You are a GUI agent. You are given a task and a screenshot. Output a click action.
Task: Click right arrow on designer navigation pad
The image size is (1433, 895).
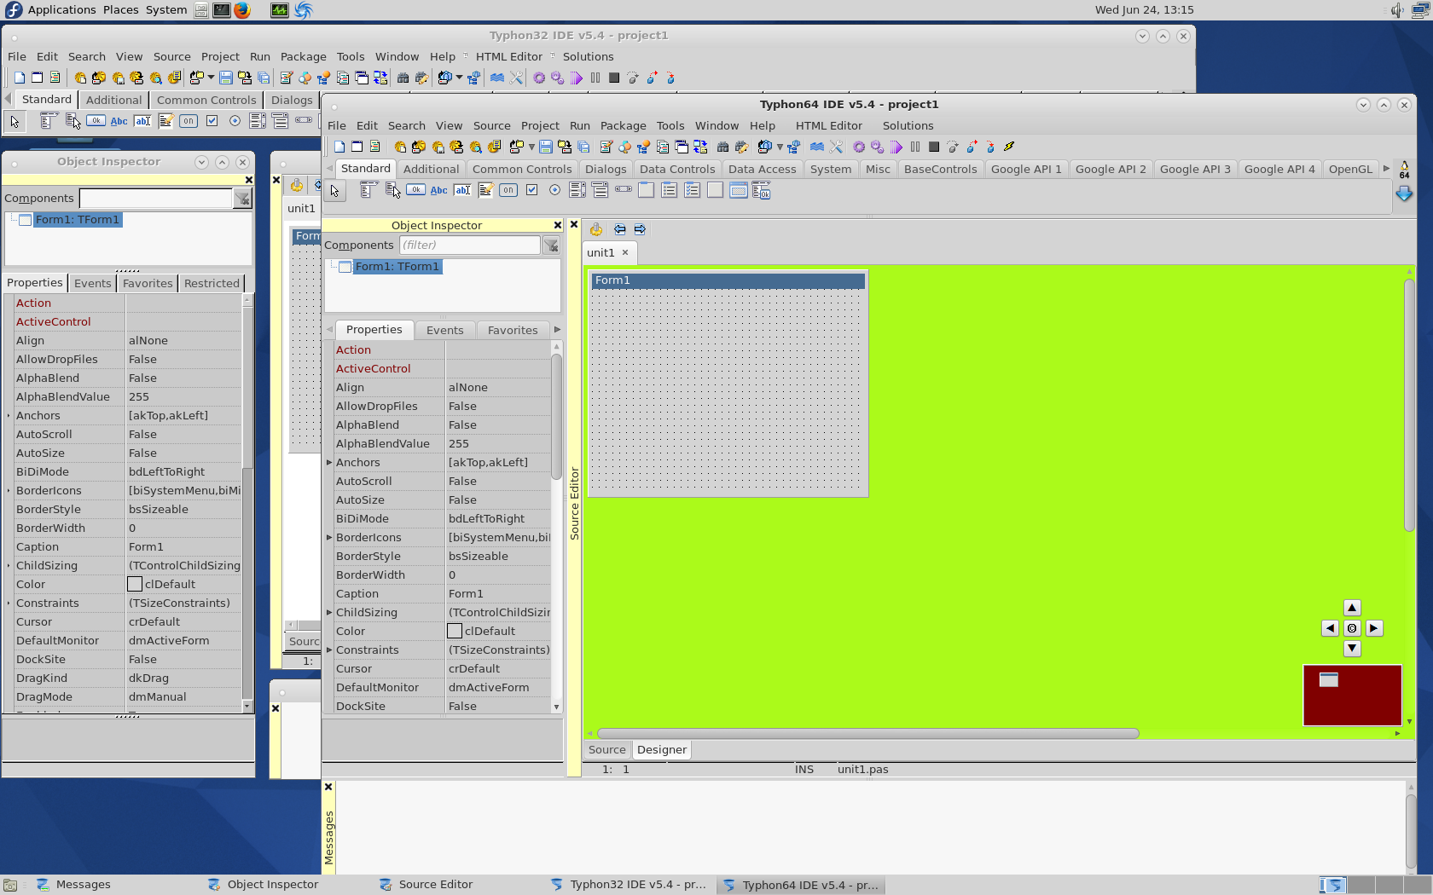1374,628
